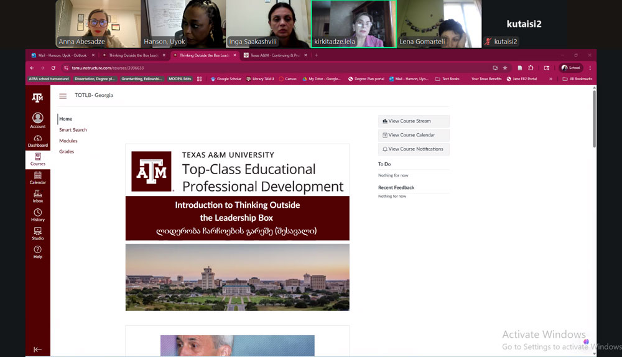Open the All Bookmarks folder
Screen dimensions: 622x357
577,79
